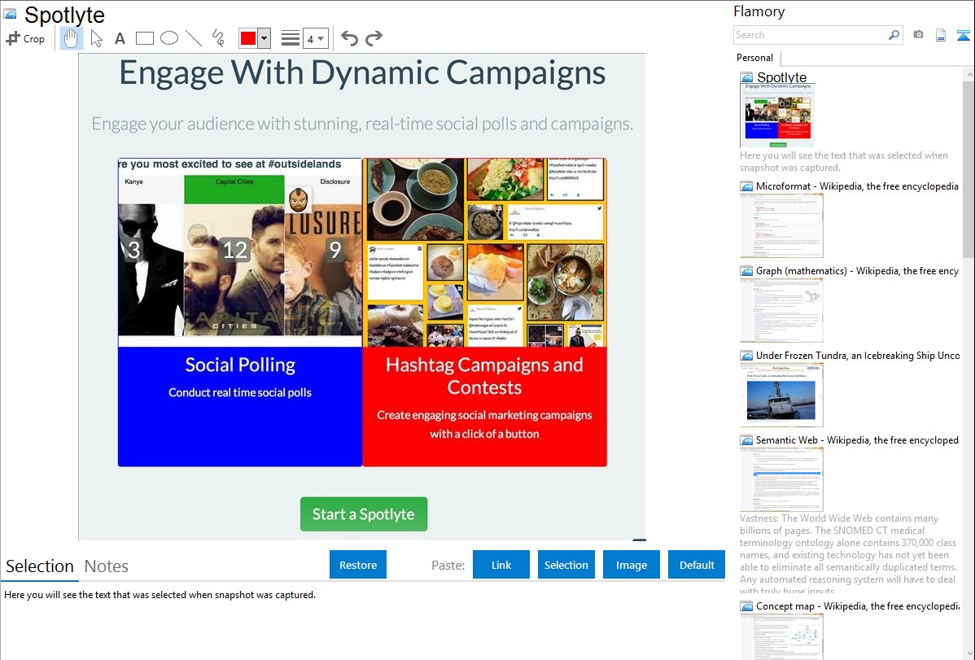Image resolution: width=975 pixels, height=660 pixels.
Task: Open the color picker dropdown arrow
Action: (x=264, y=38)
